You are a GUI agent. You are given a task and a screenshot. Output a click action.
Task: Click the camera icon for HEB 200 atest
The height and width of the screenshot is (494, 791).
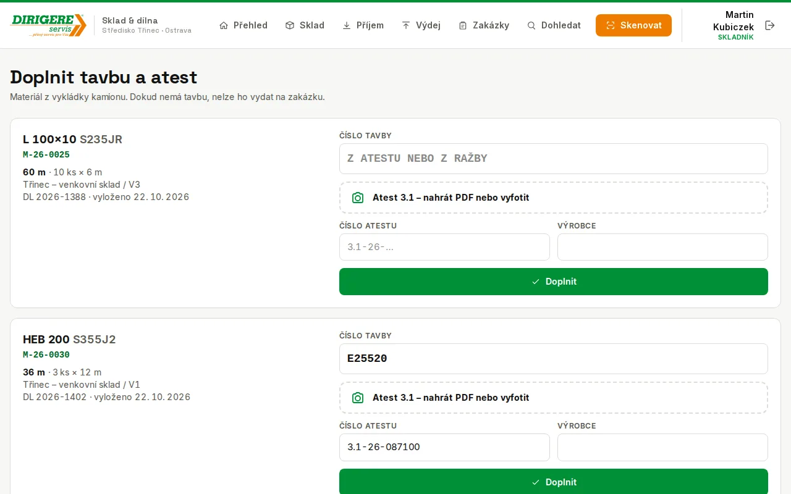[x=358, y=398]
